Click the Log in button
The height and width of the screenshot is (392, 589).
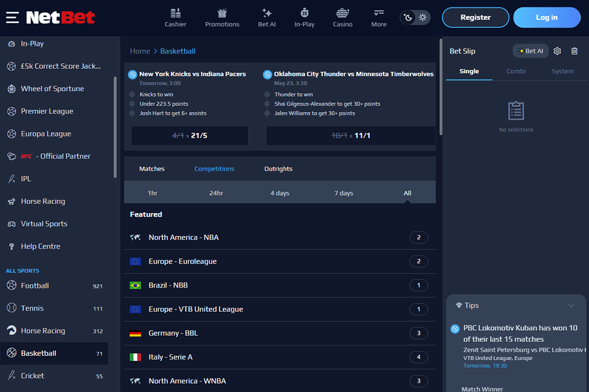tap(547, 17)
